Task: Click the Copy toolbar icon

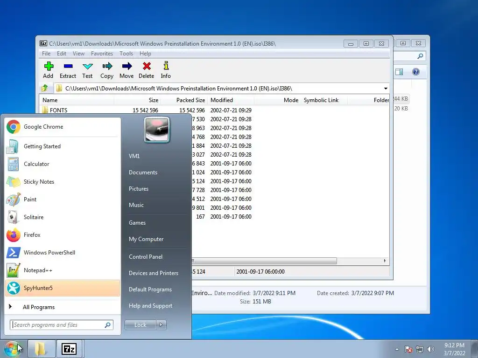Action: click(x=107, y=70)
